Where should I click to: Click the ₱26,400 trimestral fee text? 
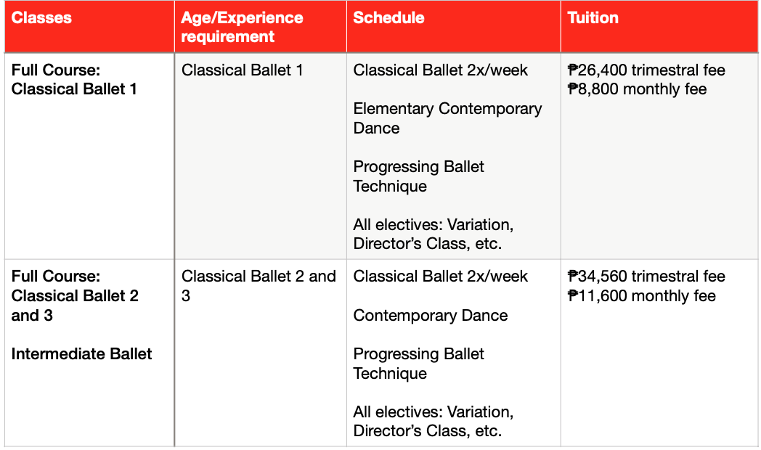point(646,70)
